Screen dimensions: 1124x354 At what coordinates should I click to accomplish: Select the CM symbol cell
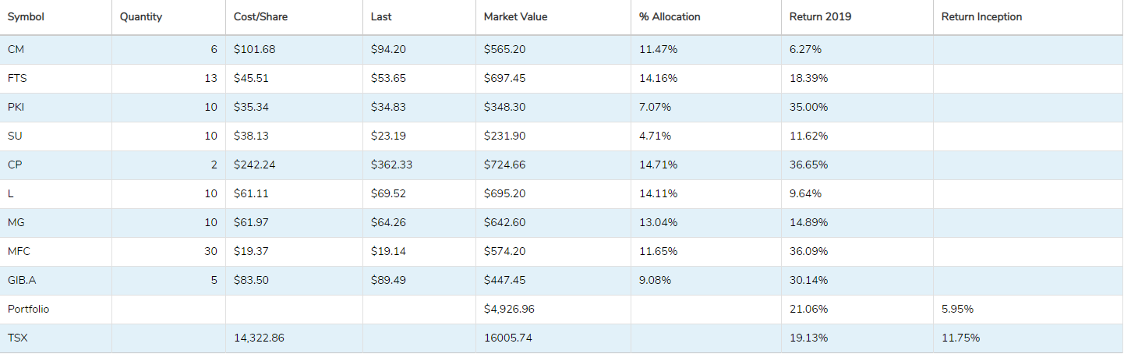(15, 49)
